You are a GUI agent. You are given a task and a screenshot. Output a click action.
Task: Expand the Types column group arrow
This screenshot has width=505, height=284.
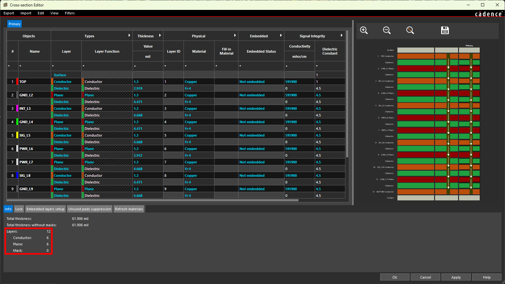pos(129,35)
